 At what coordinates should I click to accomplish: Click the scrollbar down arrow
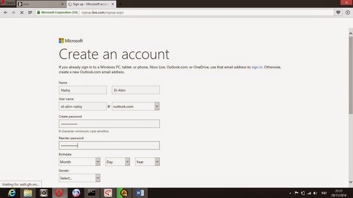[351, 182]
